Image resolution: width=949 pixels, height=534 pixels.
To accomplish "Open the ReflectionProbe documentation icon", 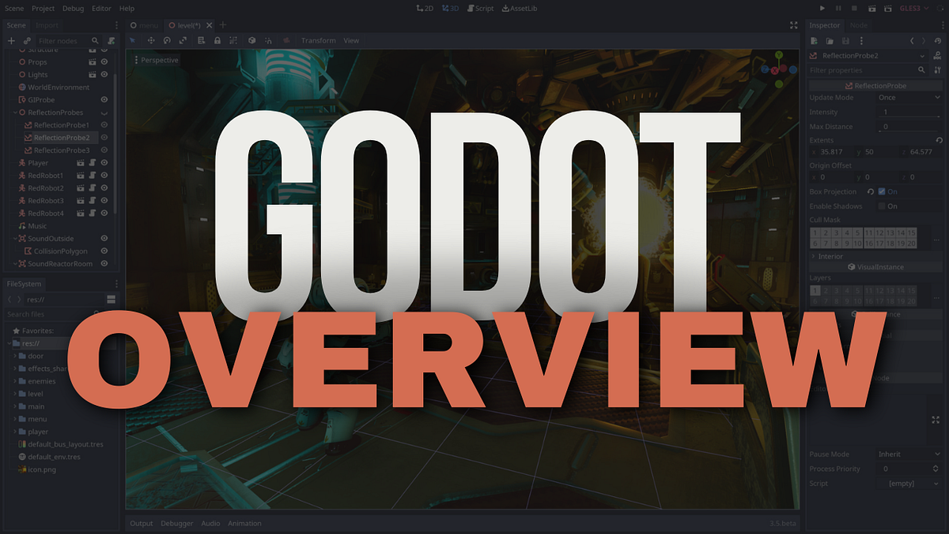I will [938, 56].
